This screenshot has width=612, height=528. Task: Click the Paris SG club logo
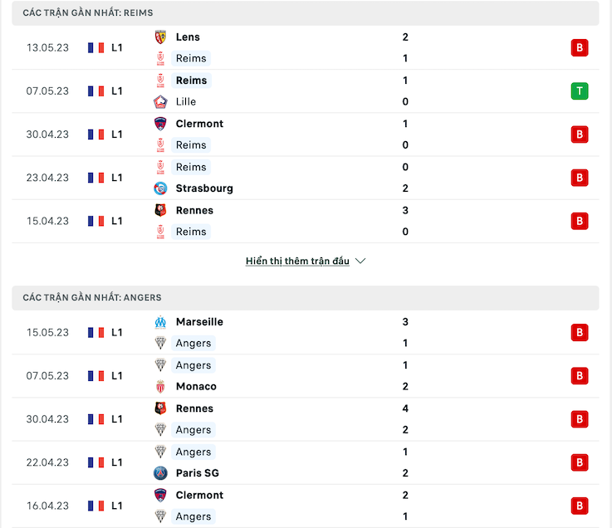(x=160, y=473)
